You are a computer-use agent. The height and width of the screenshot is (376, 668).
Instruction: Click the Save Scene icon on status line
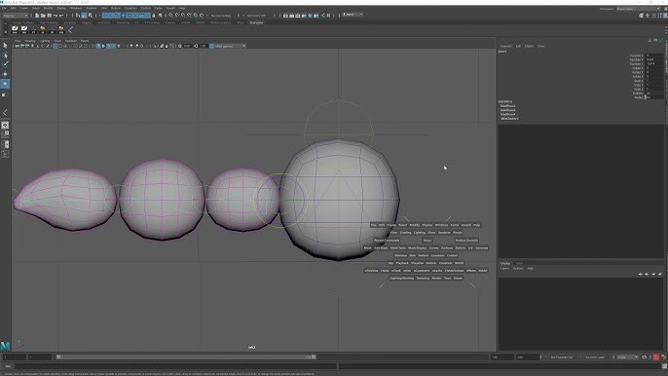(x=50, y=16)
